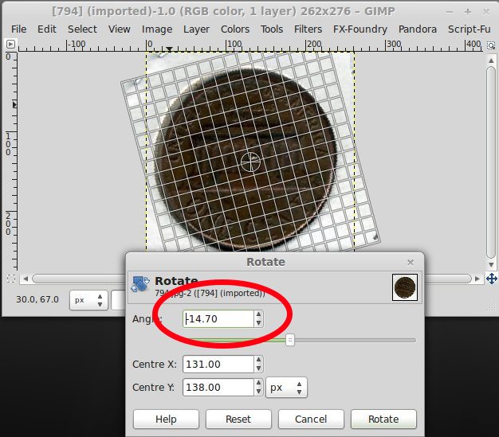The width and height of the screenshot is (499, 437).
Task: Click the horizontal scrollbar right arrow
Action: 477,279
